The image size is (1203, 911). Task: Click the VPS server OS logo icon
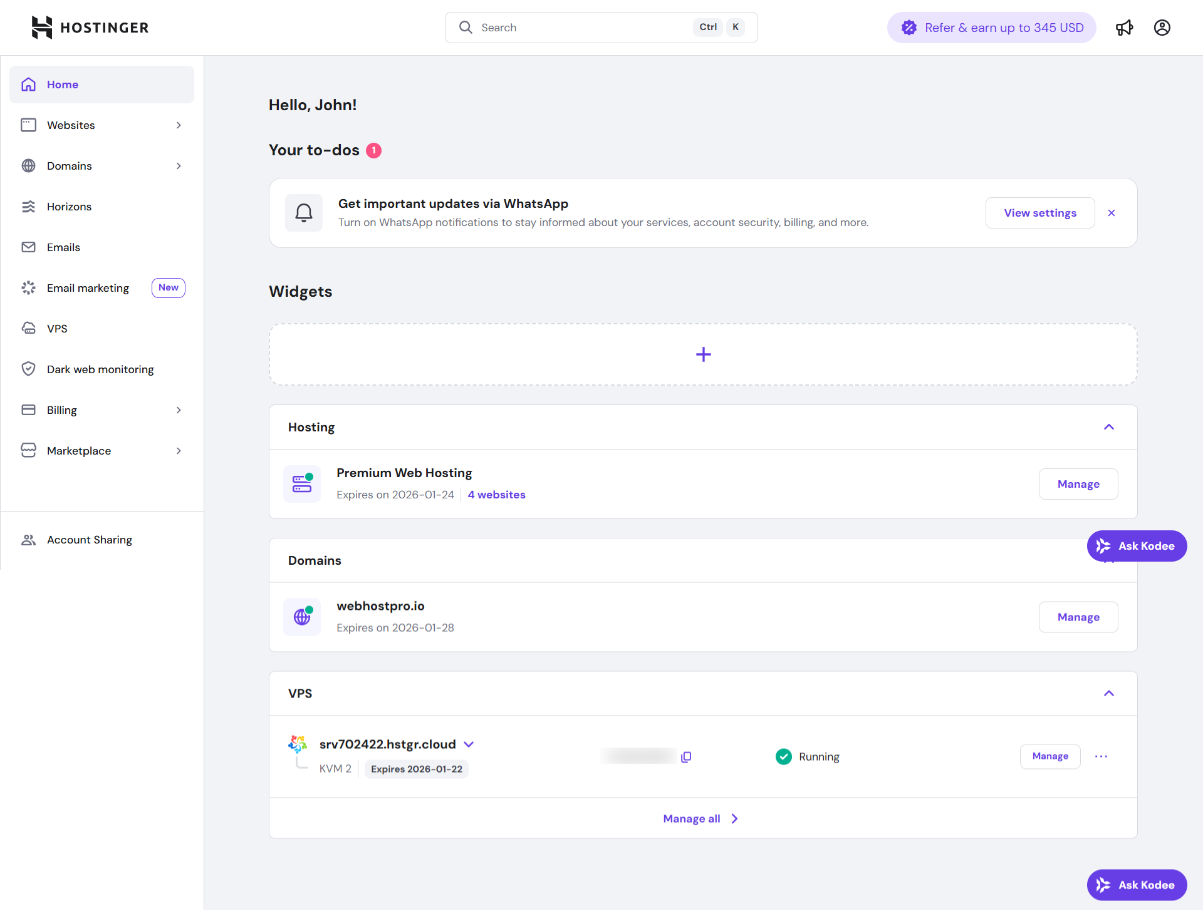(298, 744)
